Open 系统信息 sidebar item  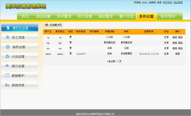click(20, 85)
